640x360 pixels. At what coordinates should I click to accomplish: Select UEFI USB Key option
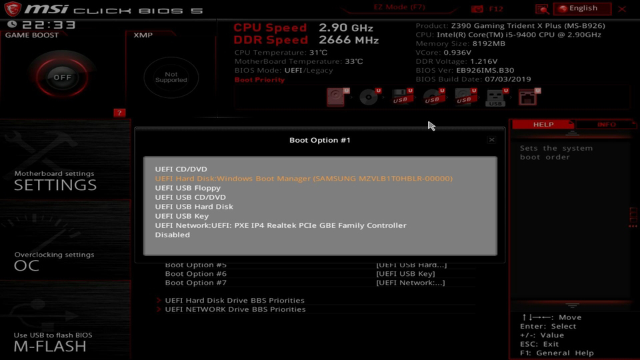point(181,216)
